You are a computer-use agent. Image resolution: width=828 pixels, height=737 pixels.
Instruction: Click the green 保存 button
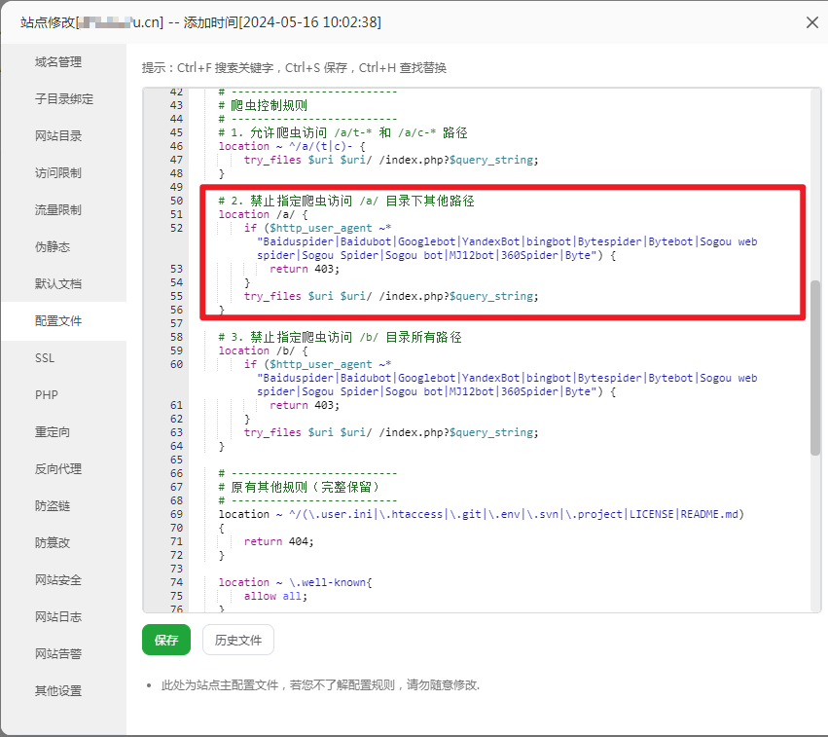[x=166, y=640]
